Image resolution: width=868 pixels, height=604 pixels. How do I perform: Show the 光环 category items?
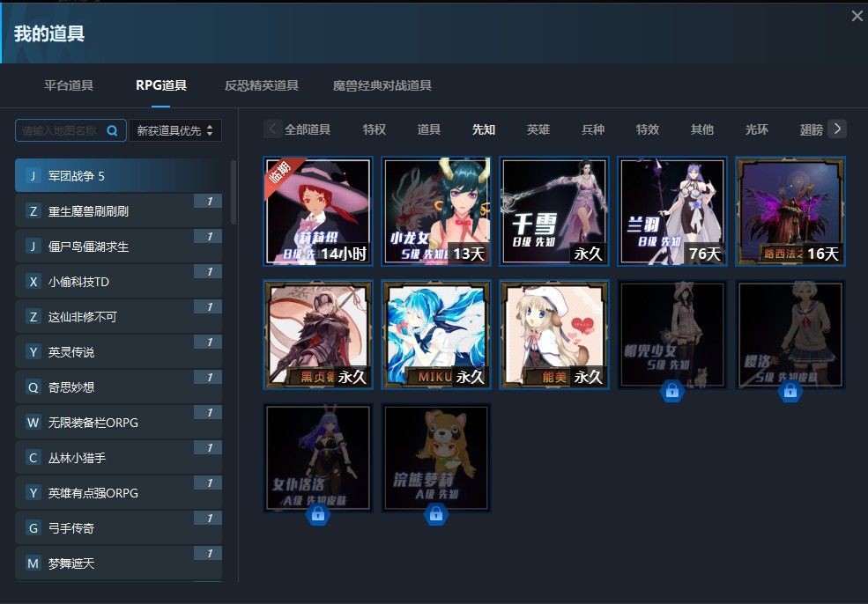757,129
